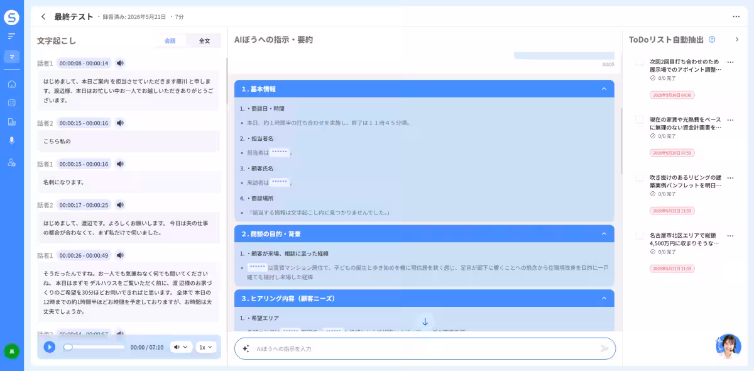Screen dimensions: 754x371
Task: Click the timestamp 00:00:08 - 00:00:14
Action: click(84, 63)
